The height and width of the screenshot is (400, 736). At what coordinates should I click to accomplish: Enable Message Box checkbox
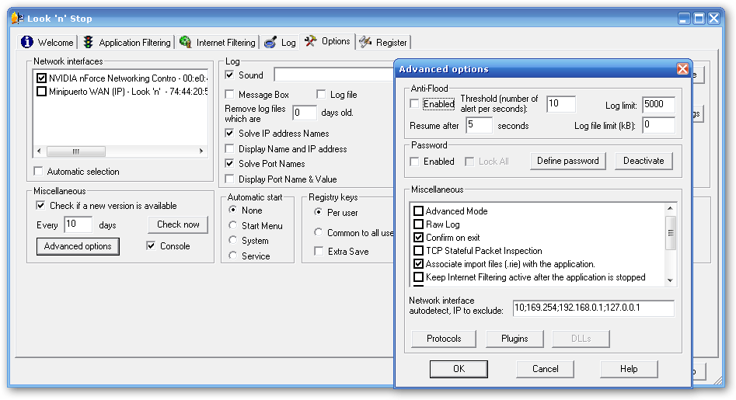click(x=229, y=94)
